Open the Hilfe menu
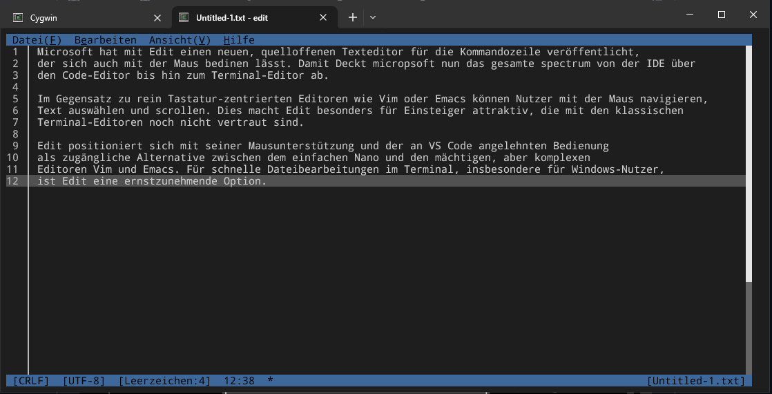Image resolution: width=772 pixels, height=394 pixels. (x=239, y=40)
